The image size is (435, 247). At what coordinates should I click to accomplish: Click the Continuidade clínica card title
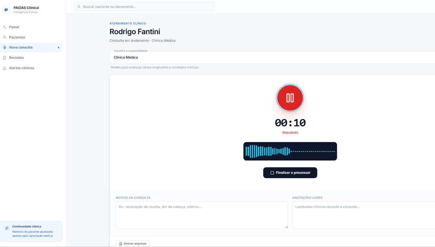pos(27,226)
